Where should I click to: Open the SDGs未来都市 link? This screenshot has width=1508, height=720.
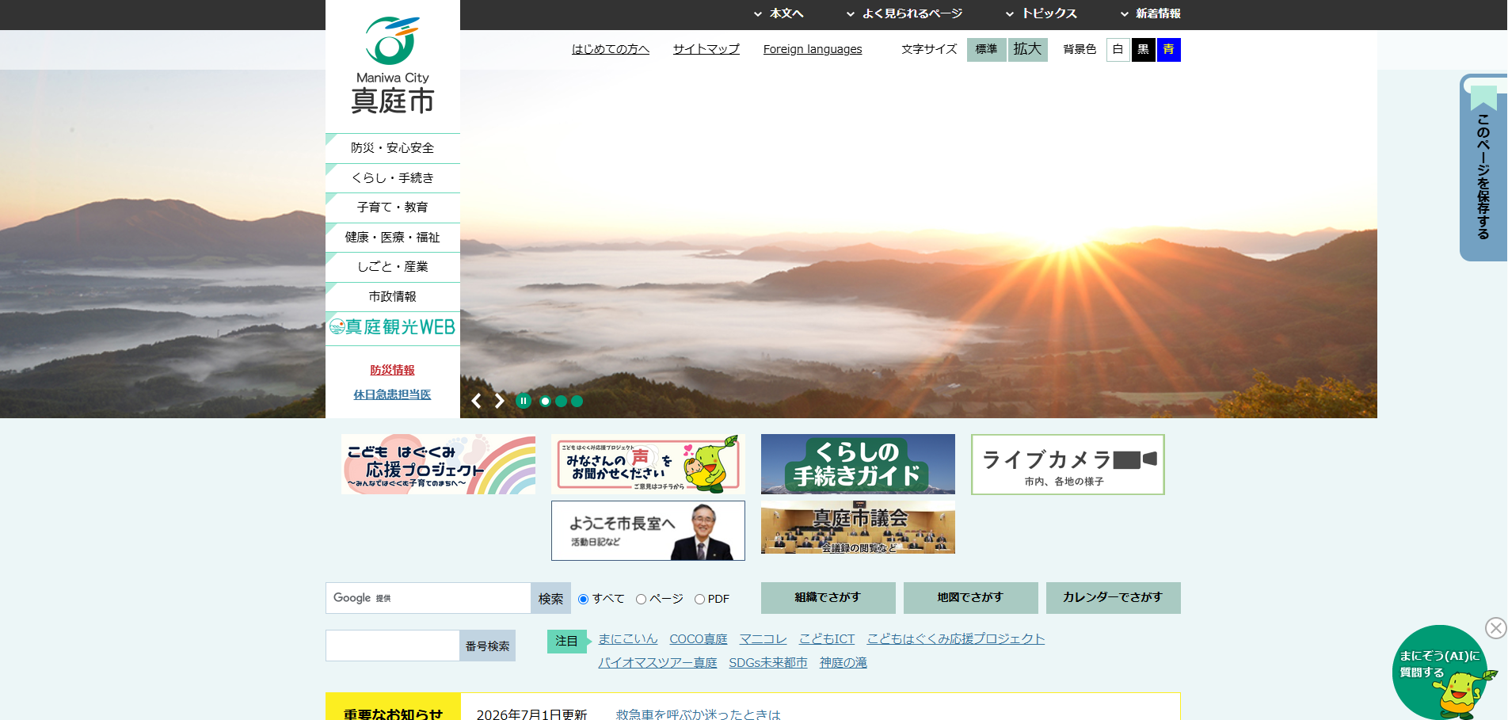768,663
